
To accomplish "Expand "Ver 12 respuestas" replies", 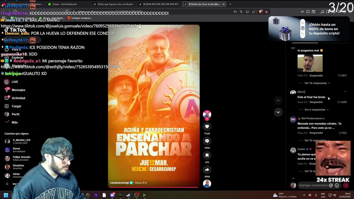I will tap(317, 140).
